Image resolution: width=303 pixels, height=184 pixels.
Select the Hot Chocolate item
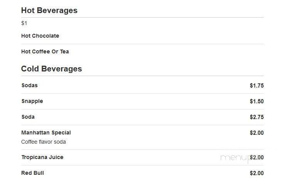40,36
